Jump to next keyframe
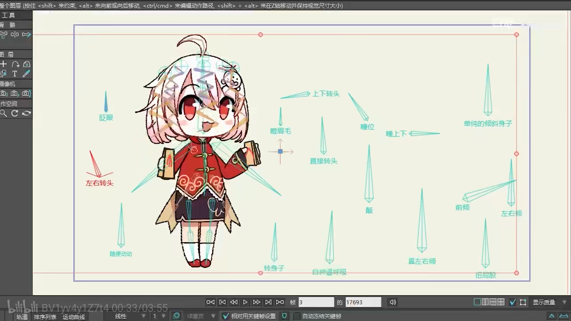The height and width of the screenshot is (321, 571). 257,302
